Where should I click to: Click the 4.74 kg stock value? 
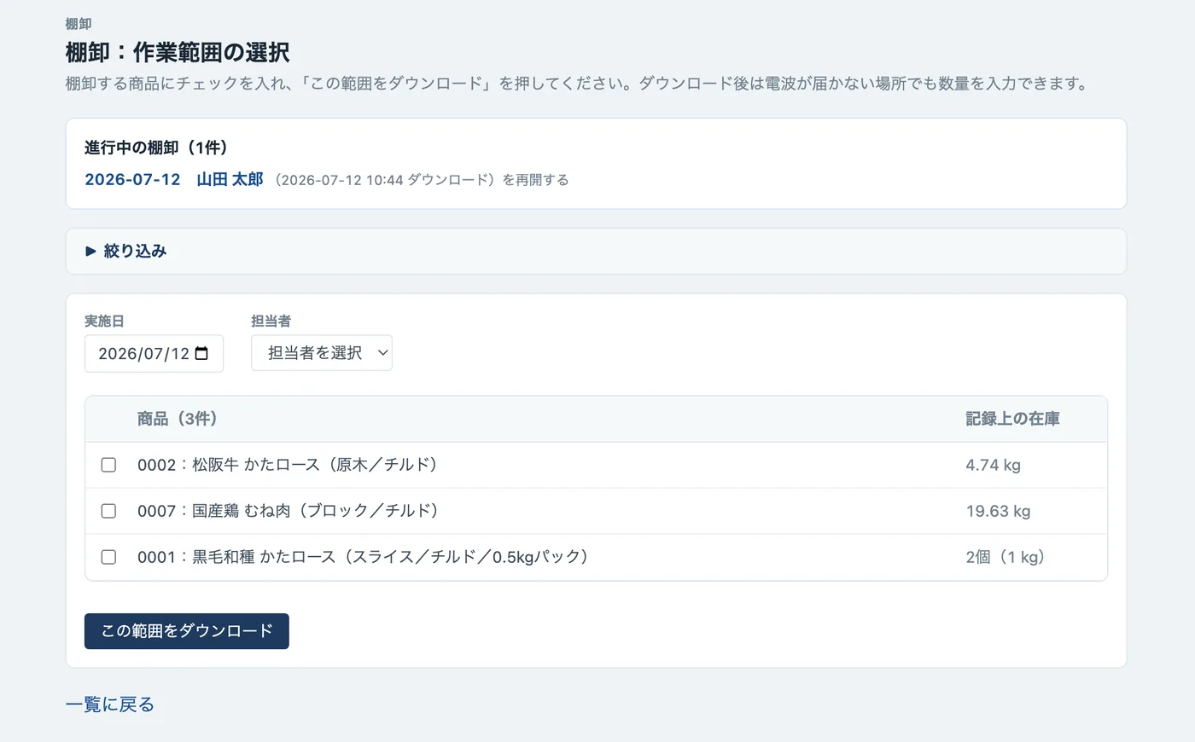click(x=993, y=465)
